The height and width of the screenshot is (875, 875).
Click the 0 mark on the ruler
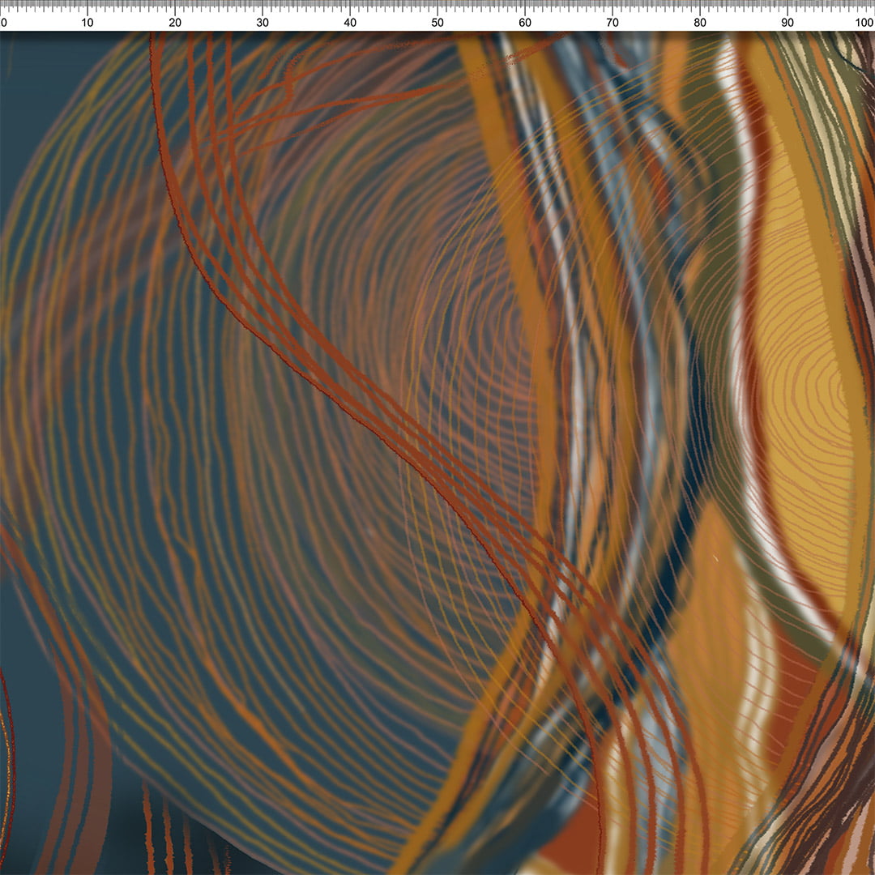click(4, 22)
